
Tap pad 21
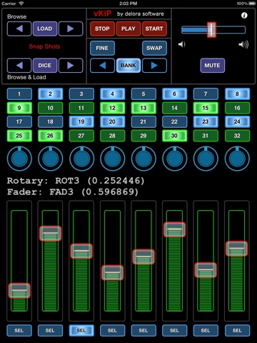143,121
